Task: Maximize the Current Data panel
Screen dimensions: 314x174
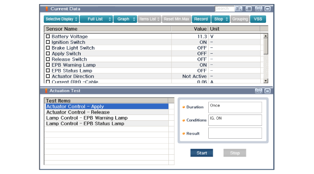Action: [x=267, y=8]
